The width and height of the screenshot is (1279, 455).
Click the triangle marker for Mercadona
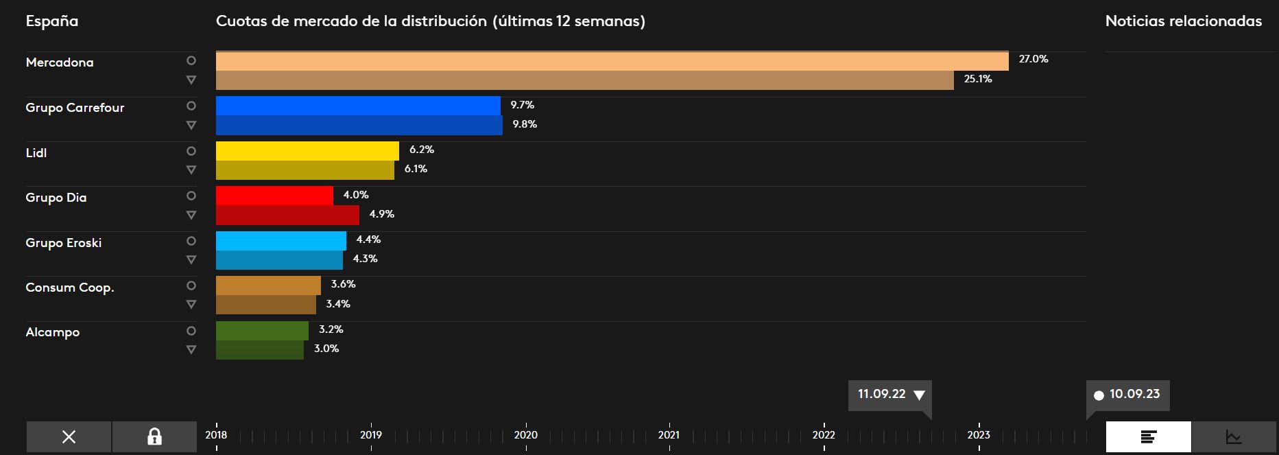point(191,80)
